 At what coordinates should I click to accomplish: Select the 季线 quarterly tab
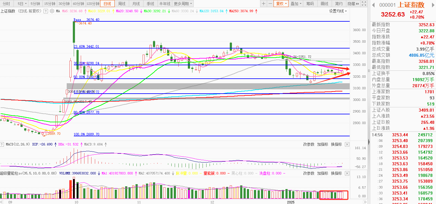click(150, 4)
